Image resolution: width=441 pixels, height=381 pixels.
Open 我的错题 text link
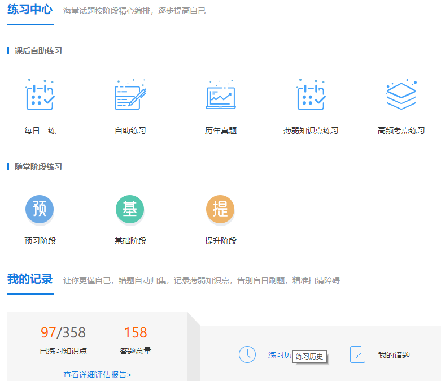(x=394, y=355)
